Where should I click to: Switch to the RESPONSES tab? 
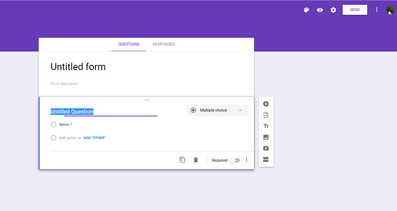163,44
